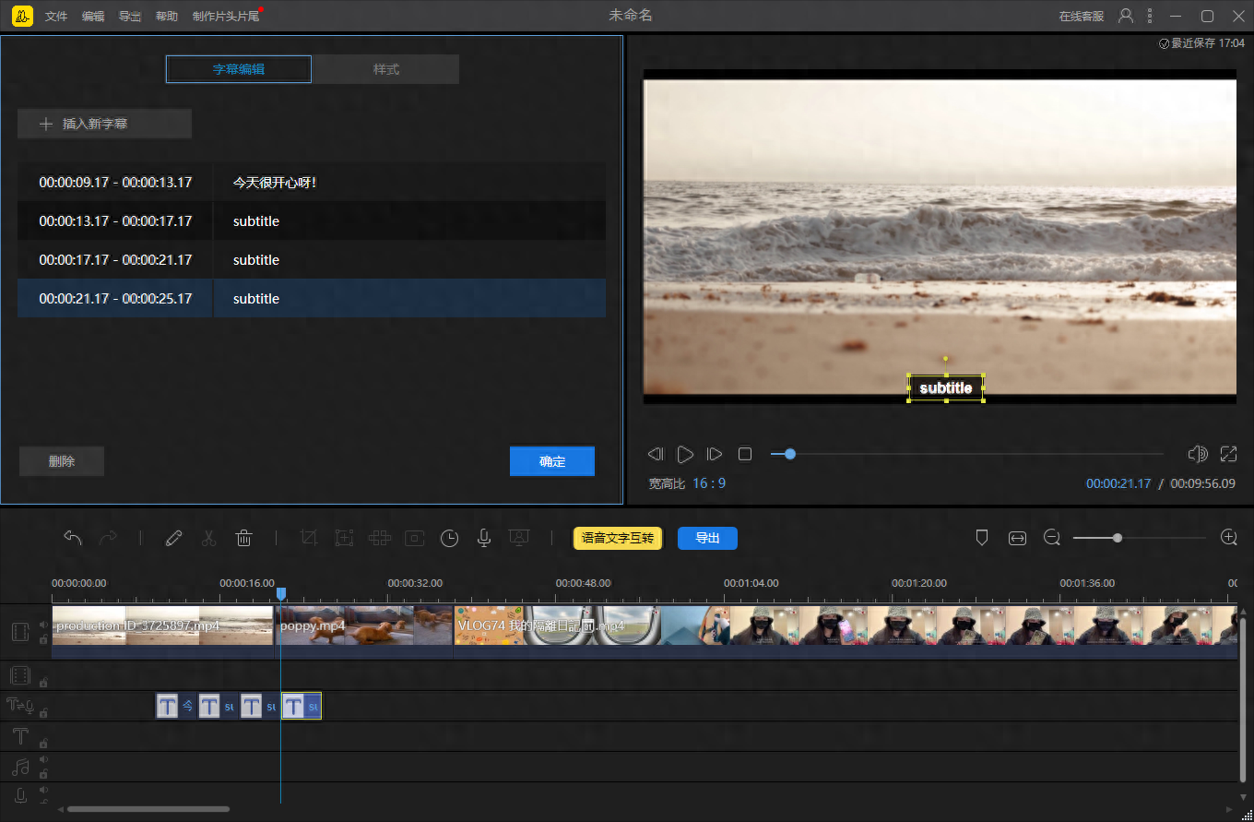Stop the preview playback

click(x=745, y=454)
